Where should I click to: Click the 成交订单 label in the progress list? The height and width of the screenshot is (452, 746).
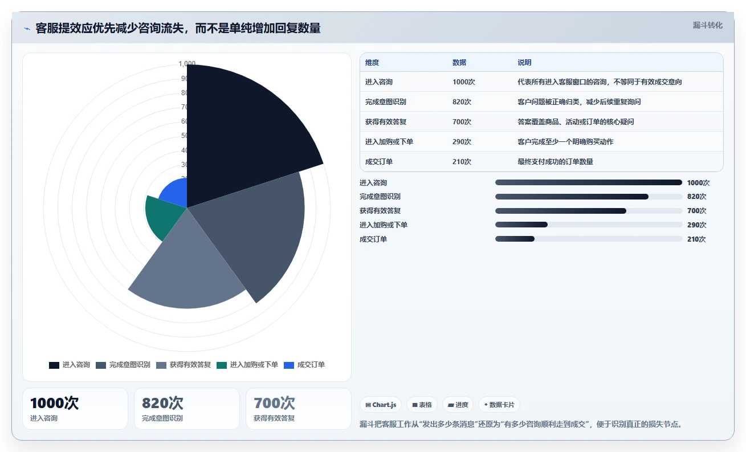pos(373,239)
